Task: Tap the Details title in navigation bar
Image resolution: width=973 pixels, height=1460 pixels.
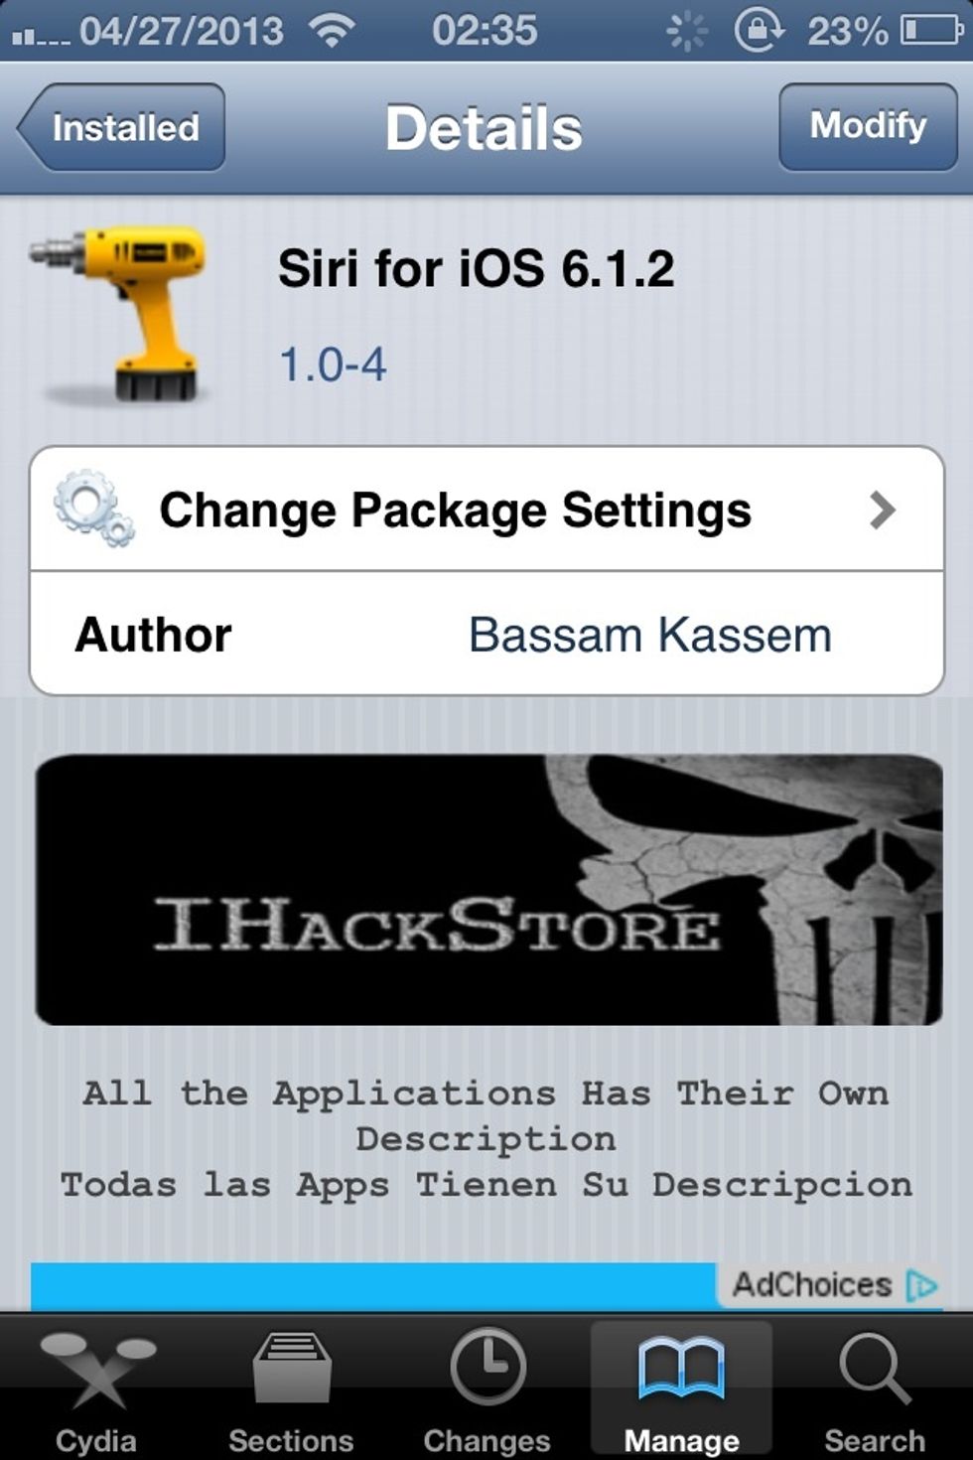Action: click(x=484, y=129)
